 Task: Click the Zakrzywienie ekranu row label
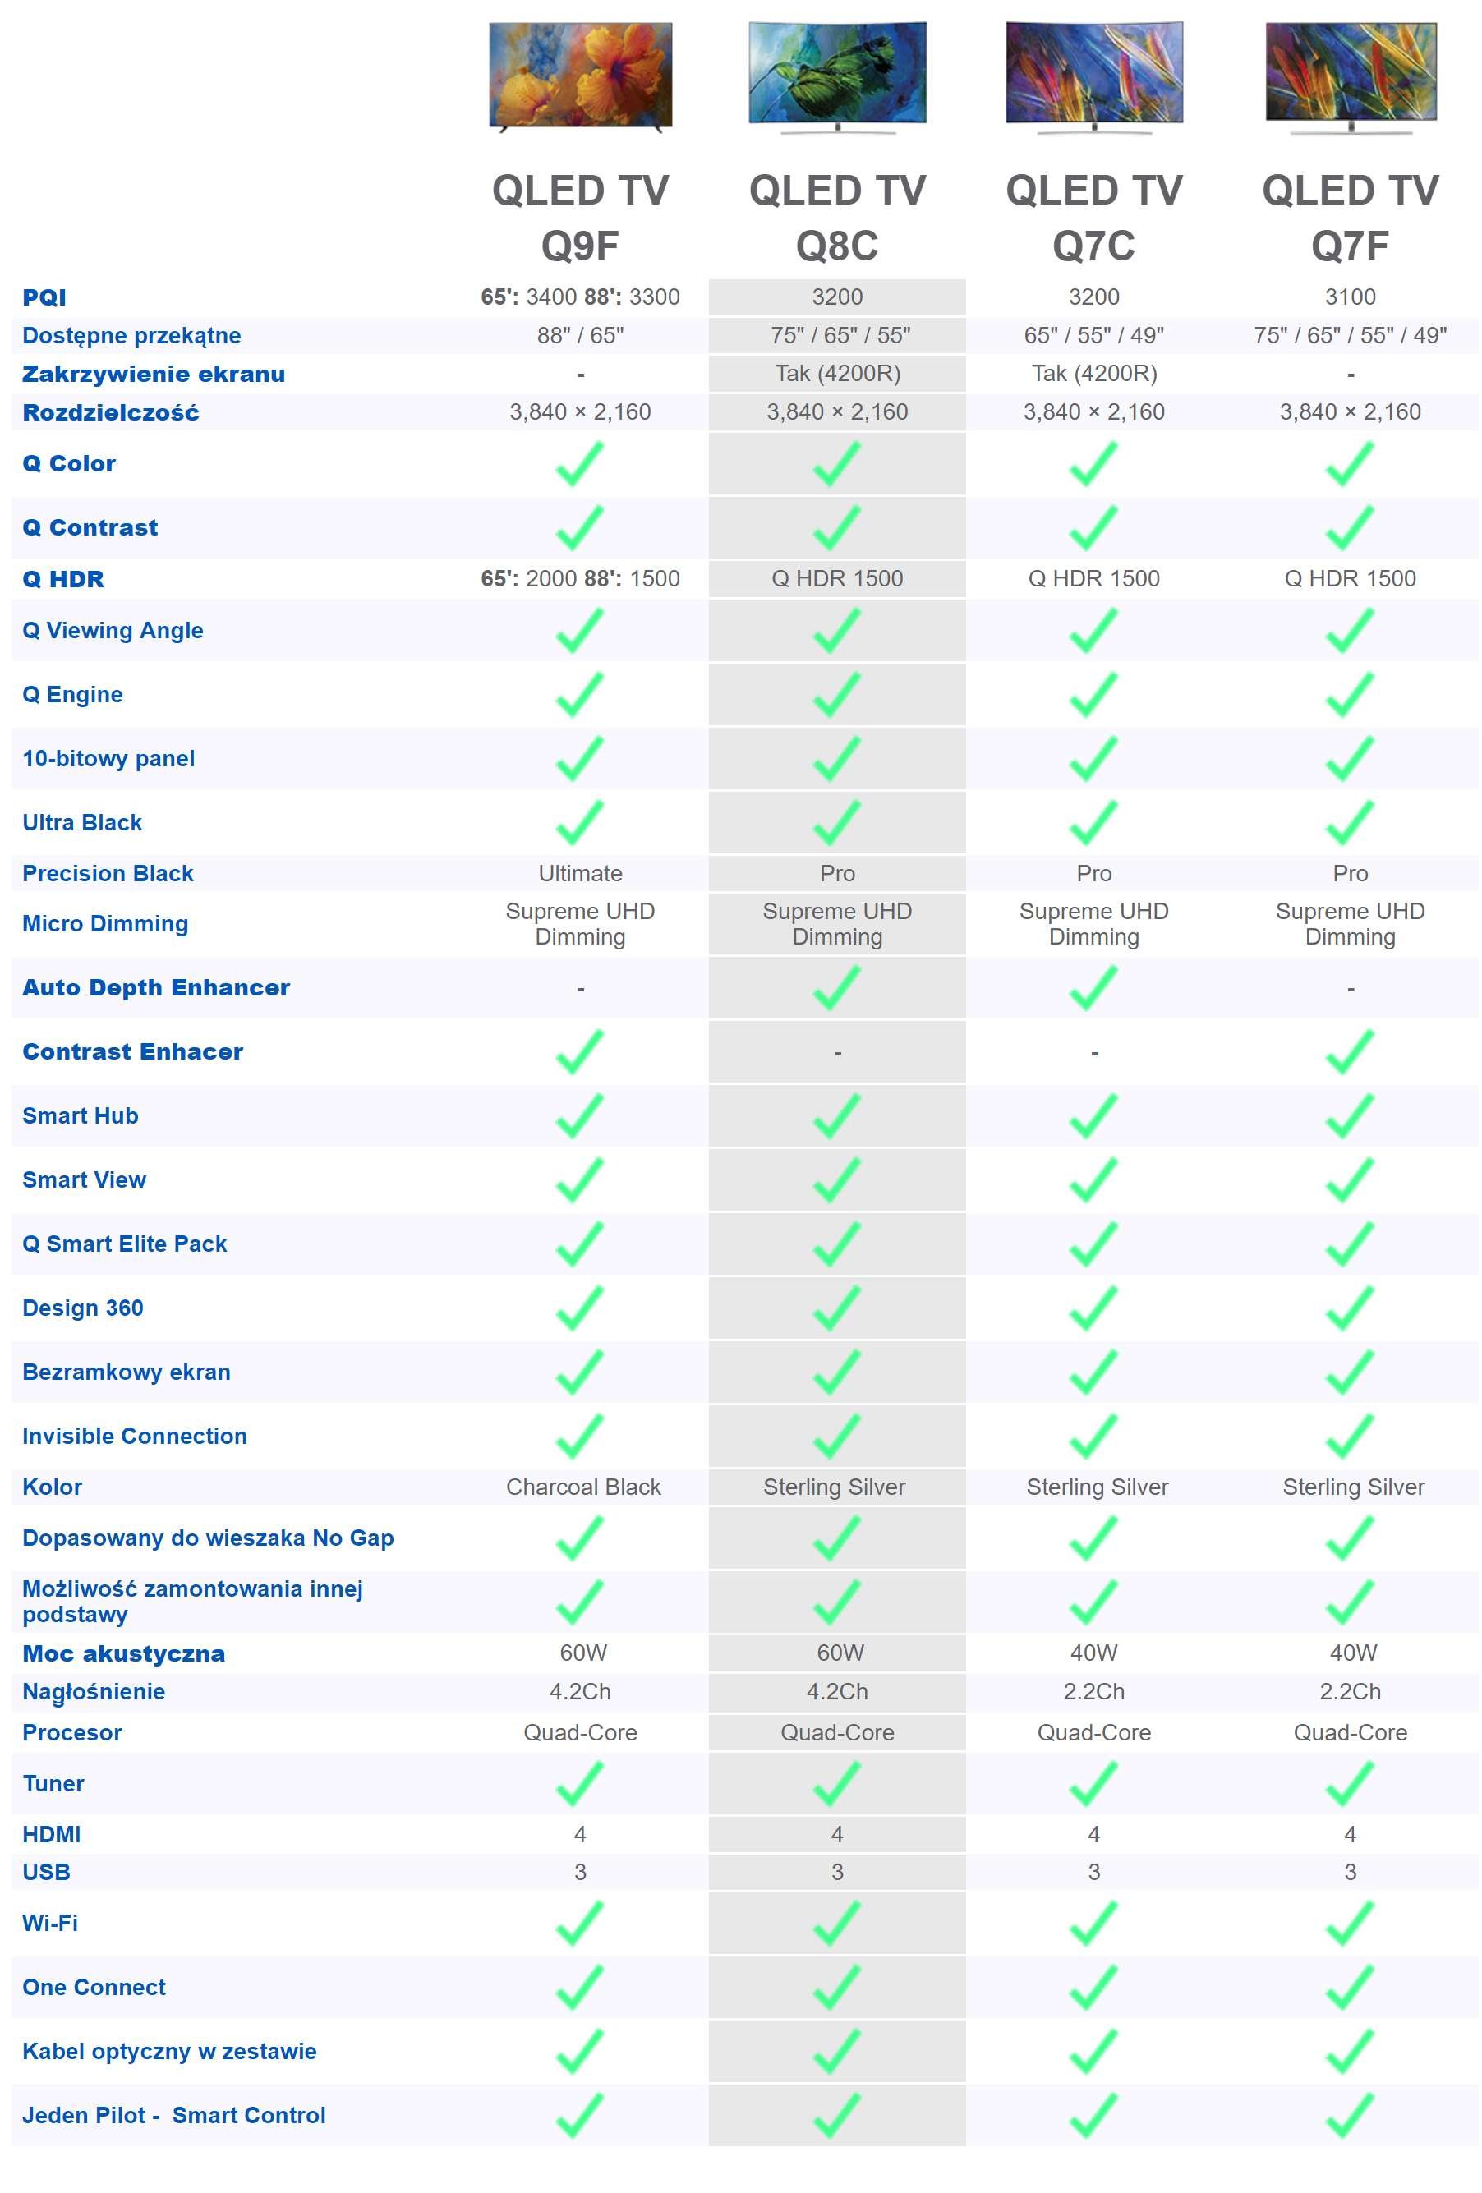154,375
